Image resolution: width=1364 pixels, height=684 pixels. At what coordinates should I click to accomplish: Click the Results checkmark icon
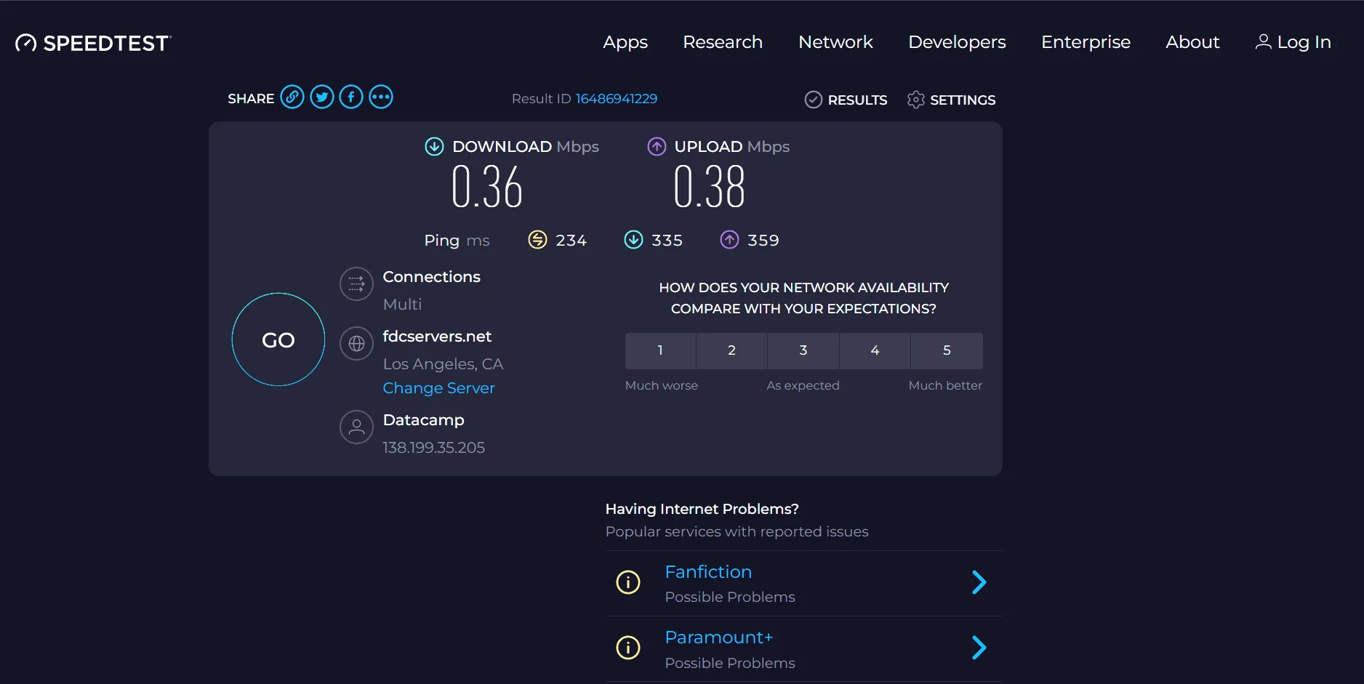(x=814, y=100)
